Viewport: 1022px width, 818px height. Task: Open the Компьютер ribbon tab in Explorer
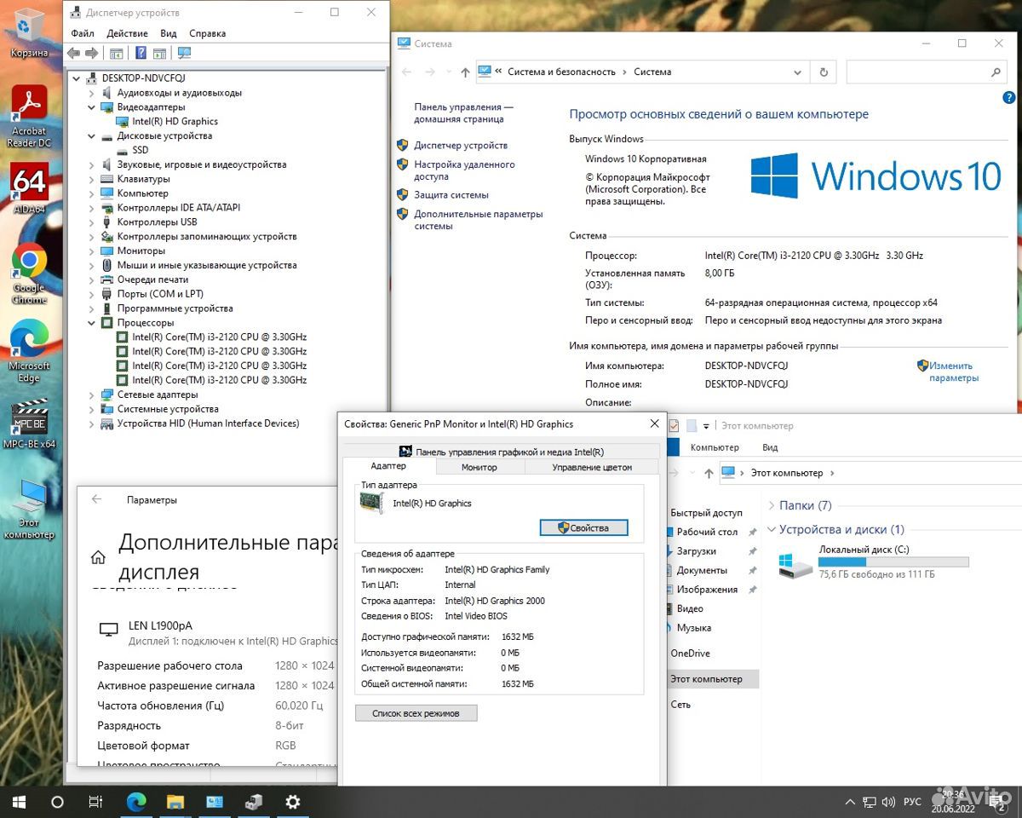coord(715,447)
